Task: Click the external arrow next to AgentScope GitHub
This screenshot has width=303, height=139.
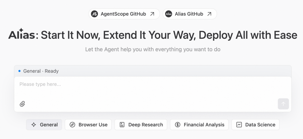Action: coord(152,14)
